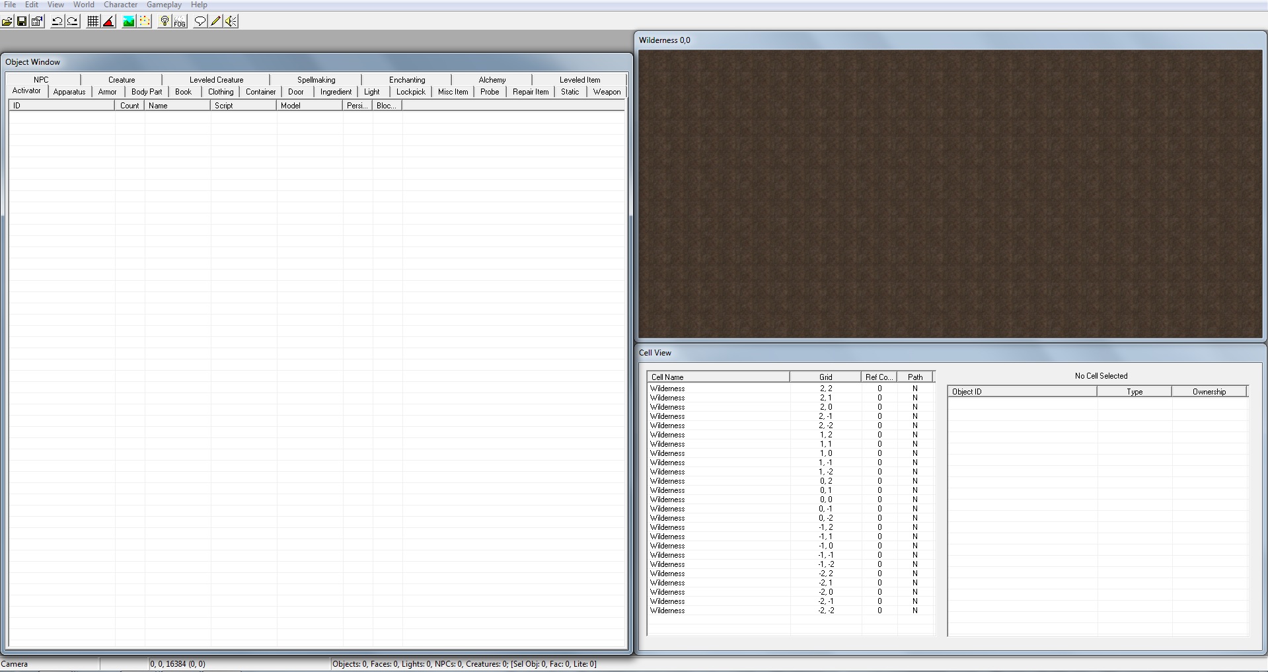Sort cells by the Grid column header
Image resolution: width=1268 pixels, height=672 pixels.
tap(826, 377)
